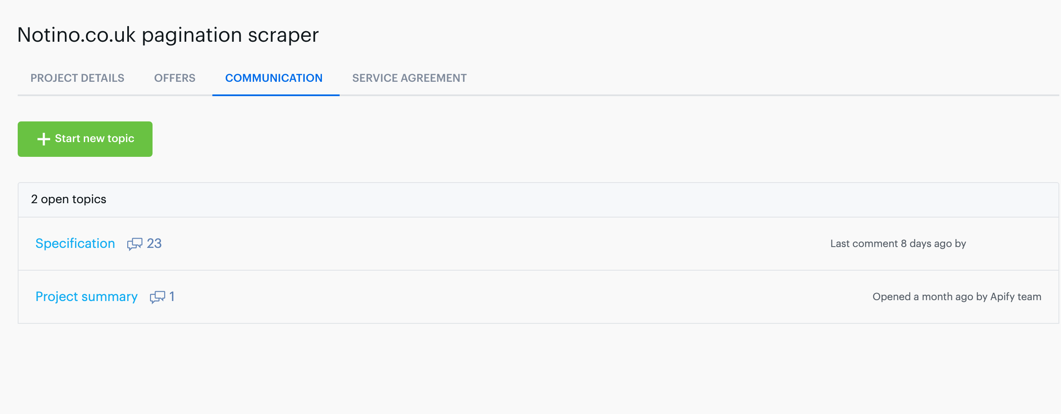Switch to the Offers tab
The image size is (1061, 414).
point(174,78)
